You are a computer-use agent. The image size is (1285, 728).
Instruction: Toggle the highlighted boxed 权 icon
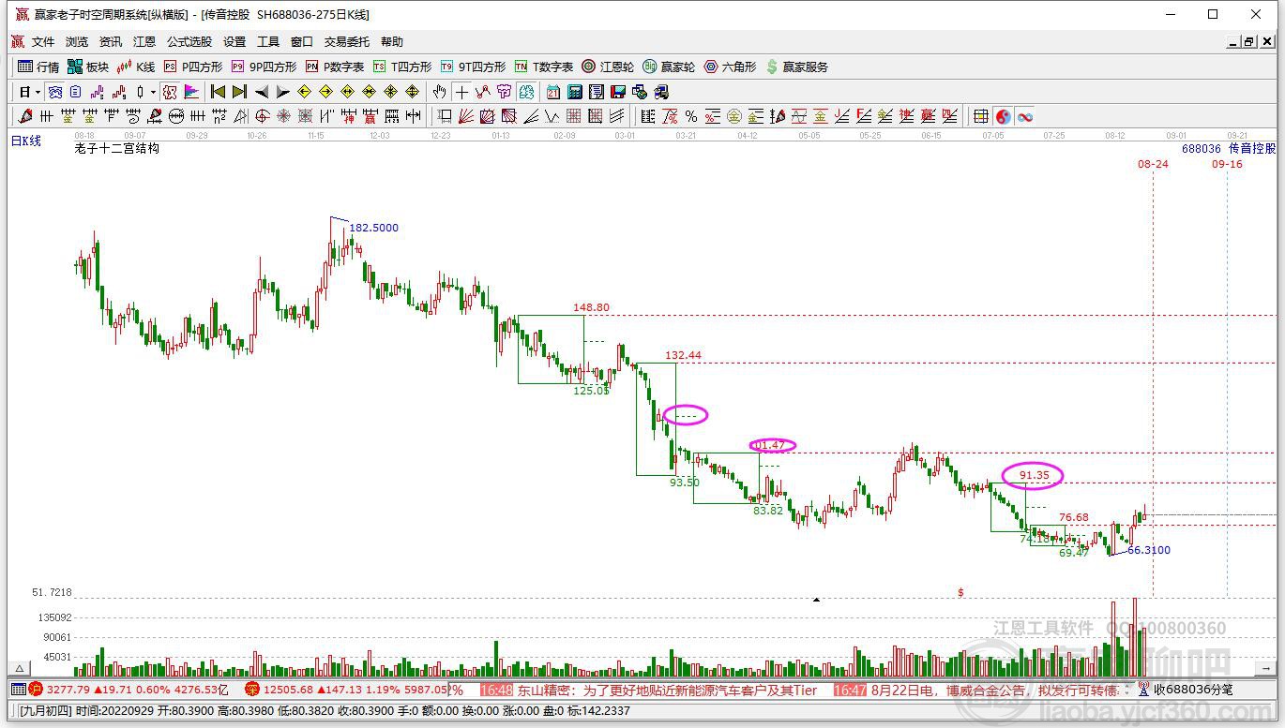pos(169,92)
